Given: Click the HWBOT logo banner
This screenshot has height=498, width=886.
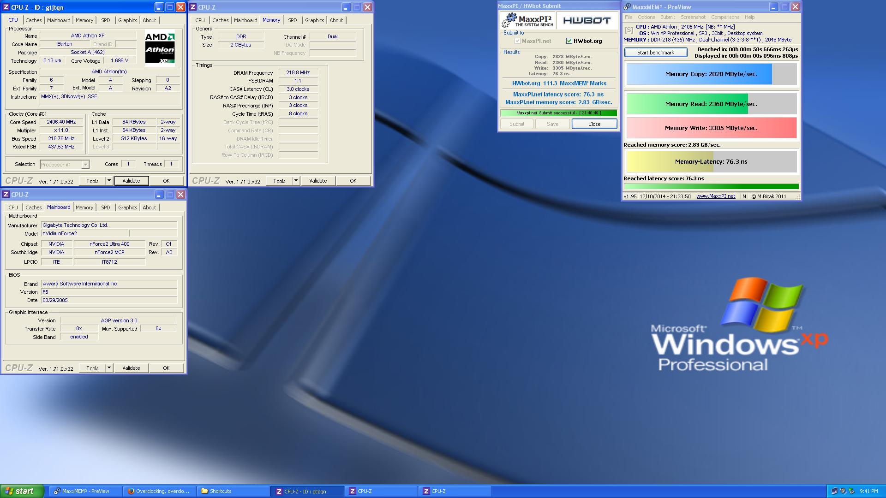Looking at the screenshot, I should (x=587, y=20).
